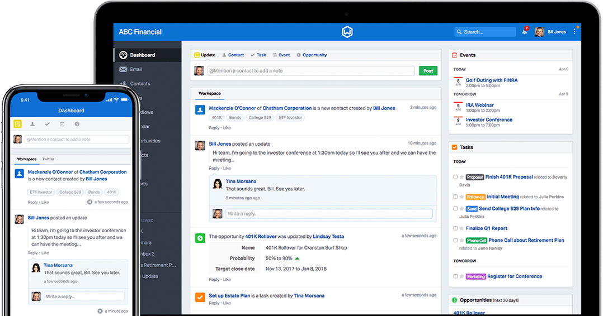Check off Register for Conference task
The image size is (603, 316).
pyautogui.click(x=455, y=276)
